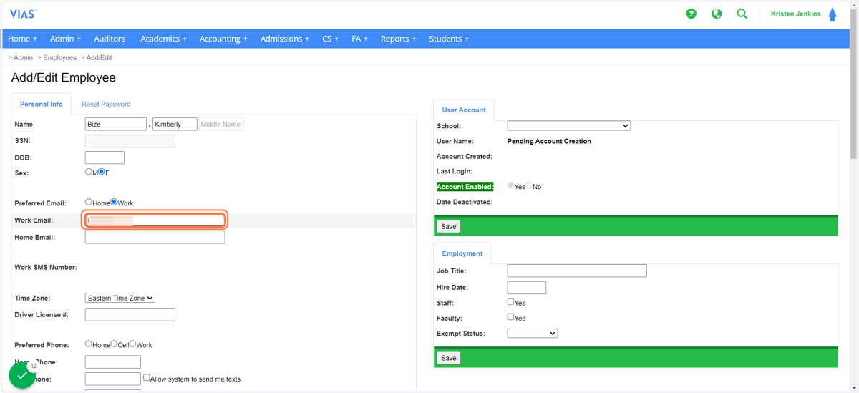859x393 pixels.
Task: Select the User Account tab
Action: pyautogui.click(x=464, y=110)
